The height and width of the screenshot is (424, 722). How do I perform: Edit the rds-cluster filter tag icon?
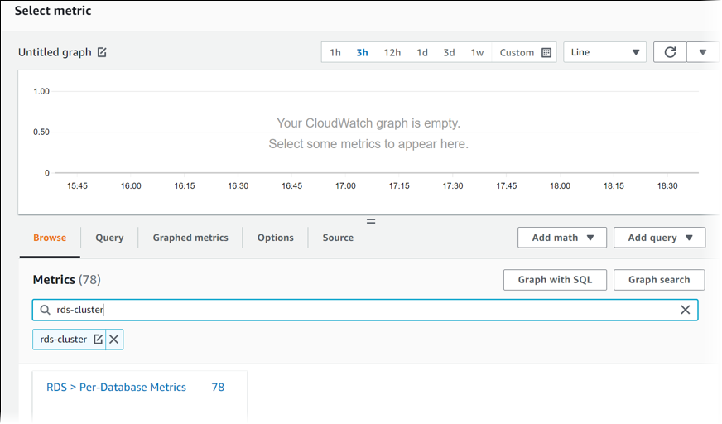pos(98,340)
